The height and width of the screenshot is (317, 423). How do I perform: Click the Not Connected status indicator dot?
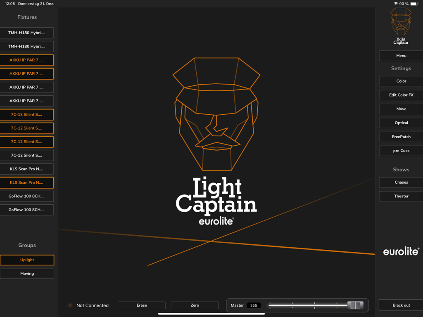point(70,305)
